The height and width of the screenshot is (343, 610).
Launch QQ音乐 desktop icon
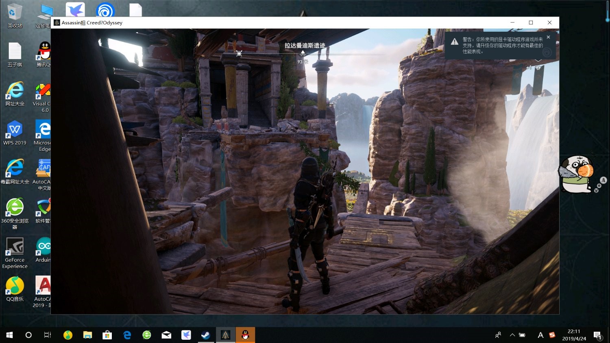[x=15, y=289]
